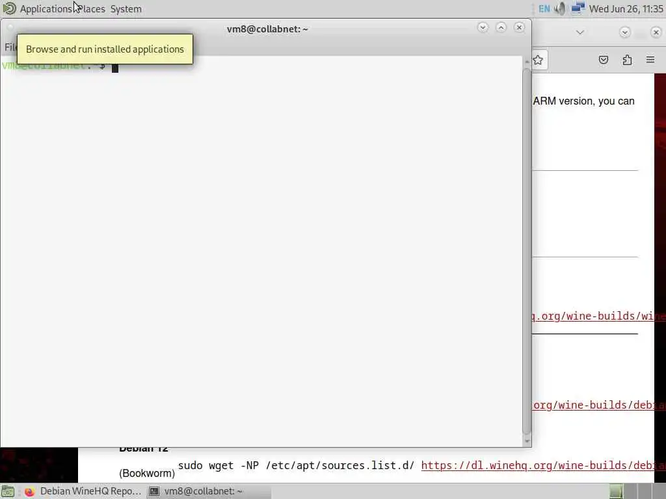
Task: Click the MATE logo icon in top panel
Action: (9, 8)
